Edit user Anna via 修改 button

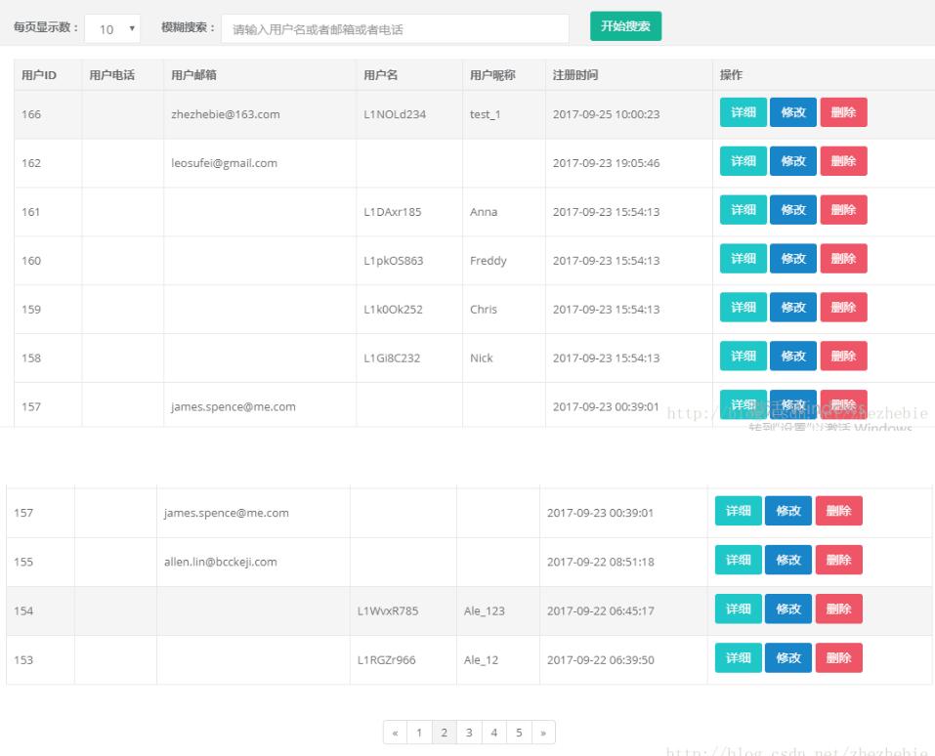[x=793, y=210]
